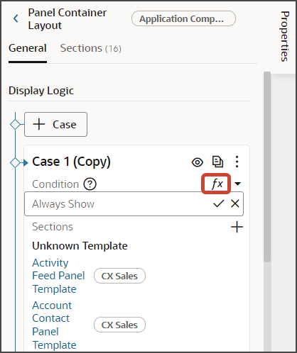Switch to the Sections (16) tab

[x=91, y=48]
